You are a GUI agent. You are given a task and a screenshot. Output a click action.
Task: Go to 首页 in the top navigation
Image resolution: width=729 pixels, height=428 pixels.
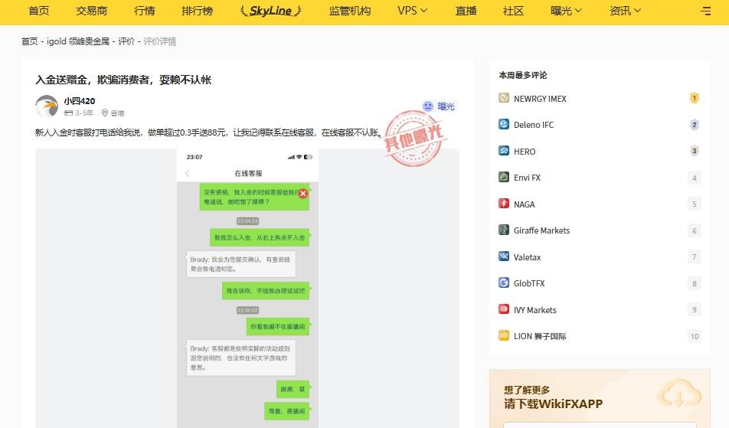coord(38,11)
